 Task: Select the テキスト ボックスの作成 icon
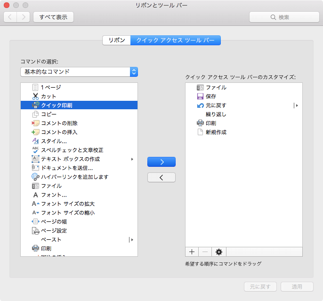(x=35, y=159)
